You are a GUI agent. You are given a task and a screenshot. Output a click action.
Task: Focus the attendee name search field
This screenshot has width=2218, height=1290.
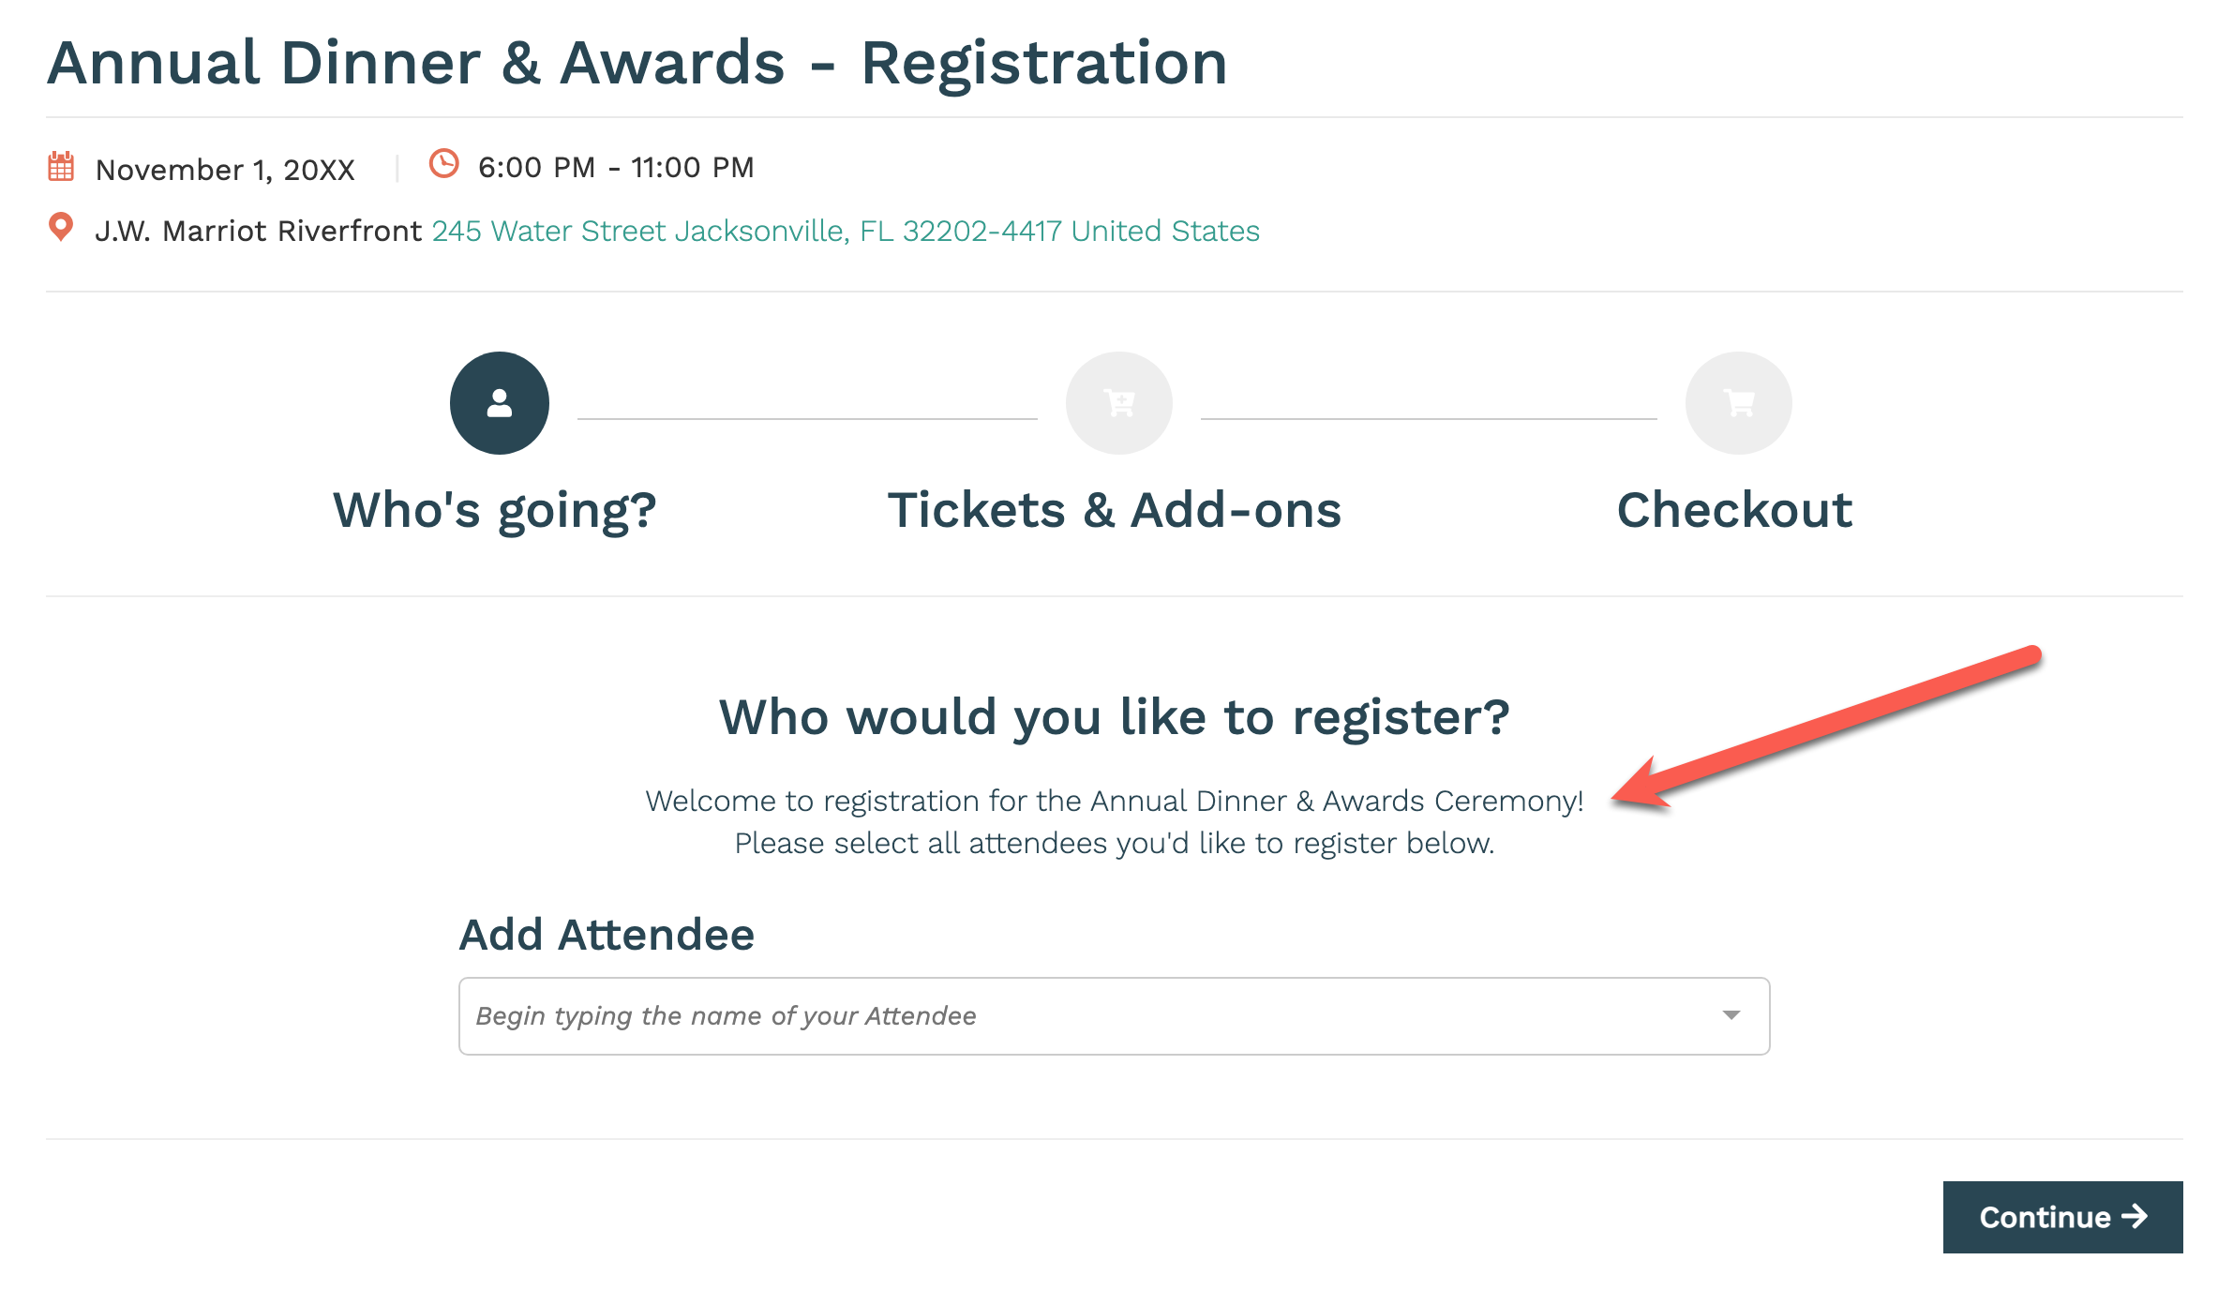point(1114,1016)
